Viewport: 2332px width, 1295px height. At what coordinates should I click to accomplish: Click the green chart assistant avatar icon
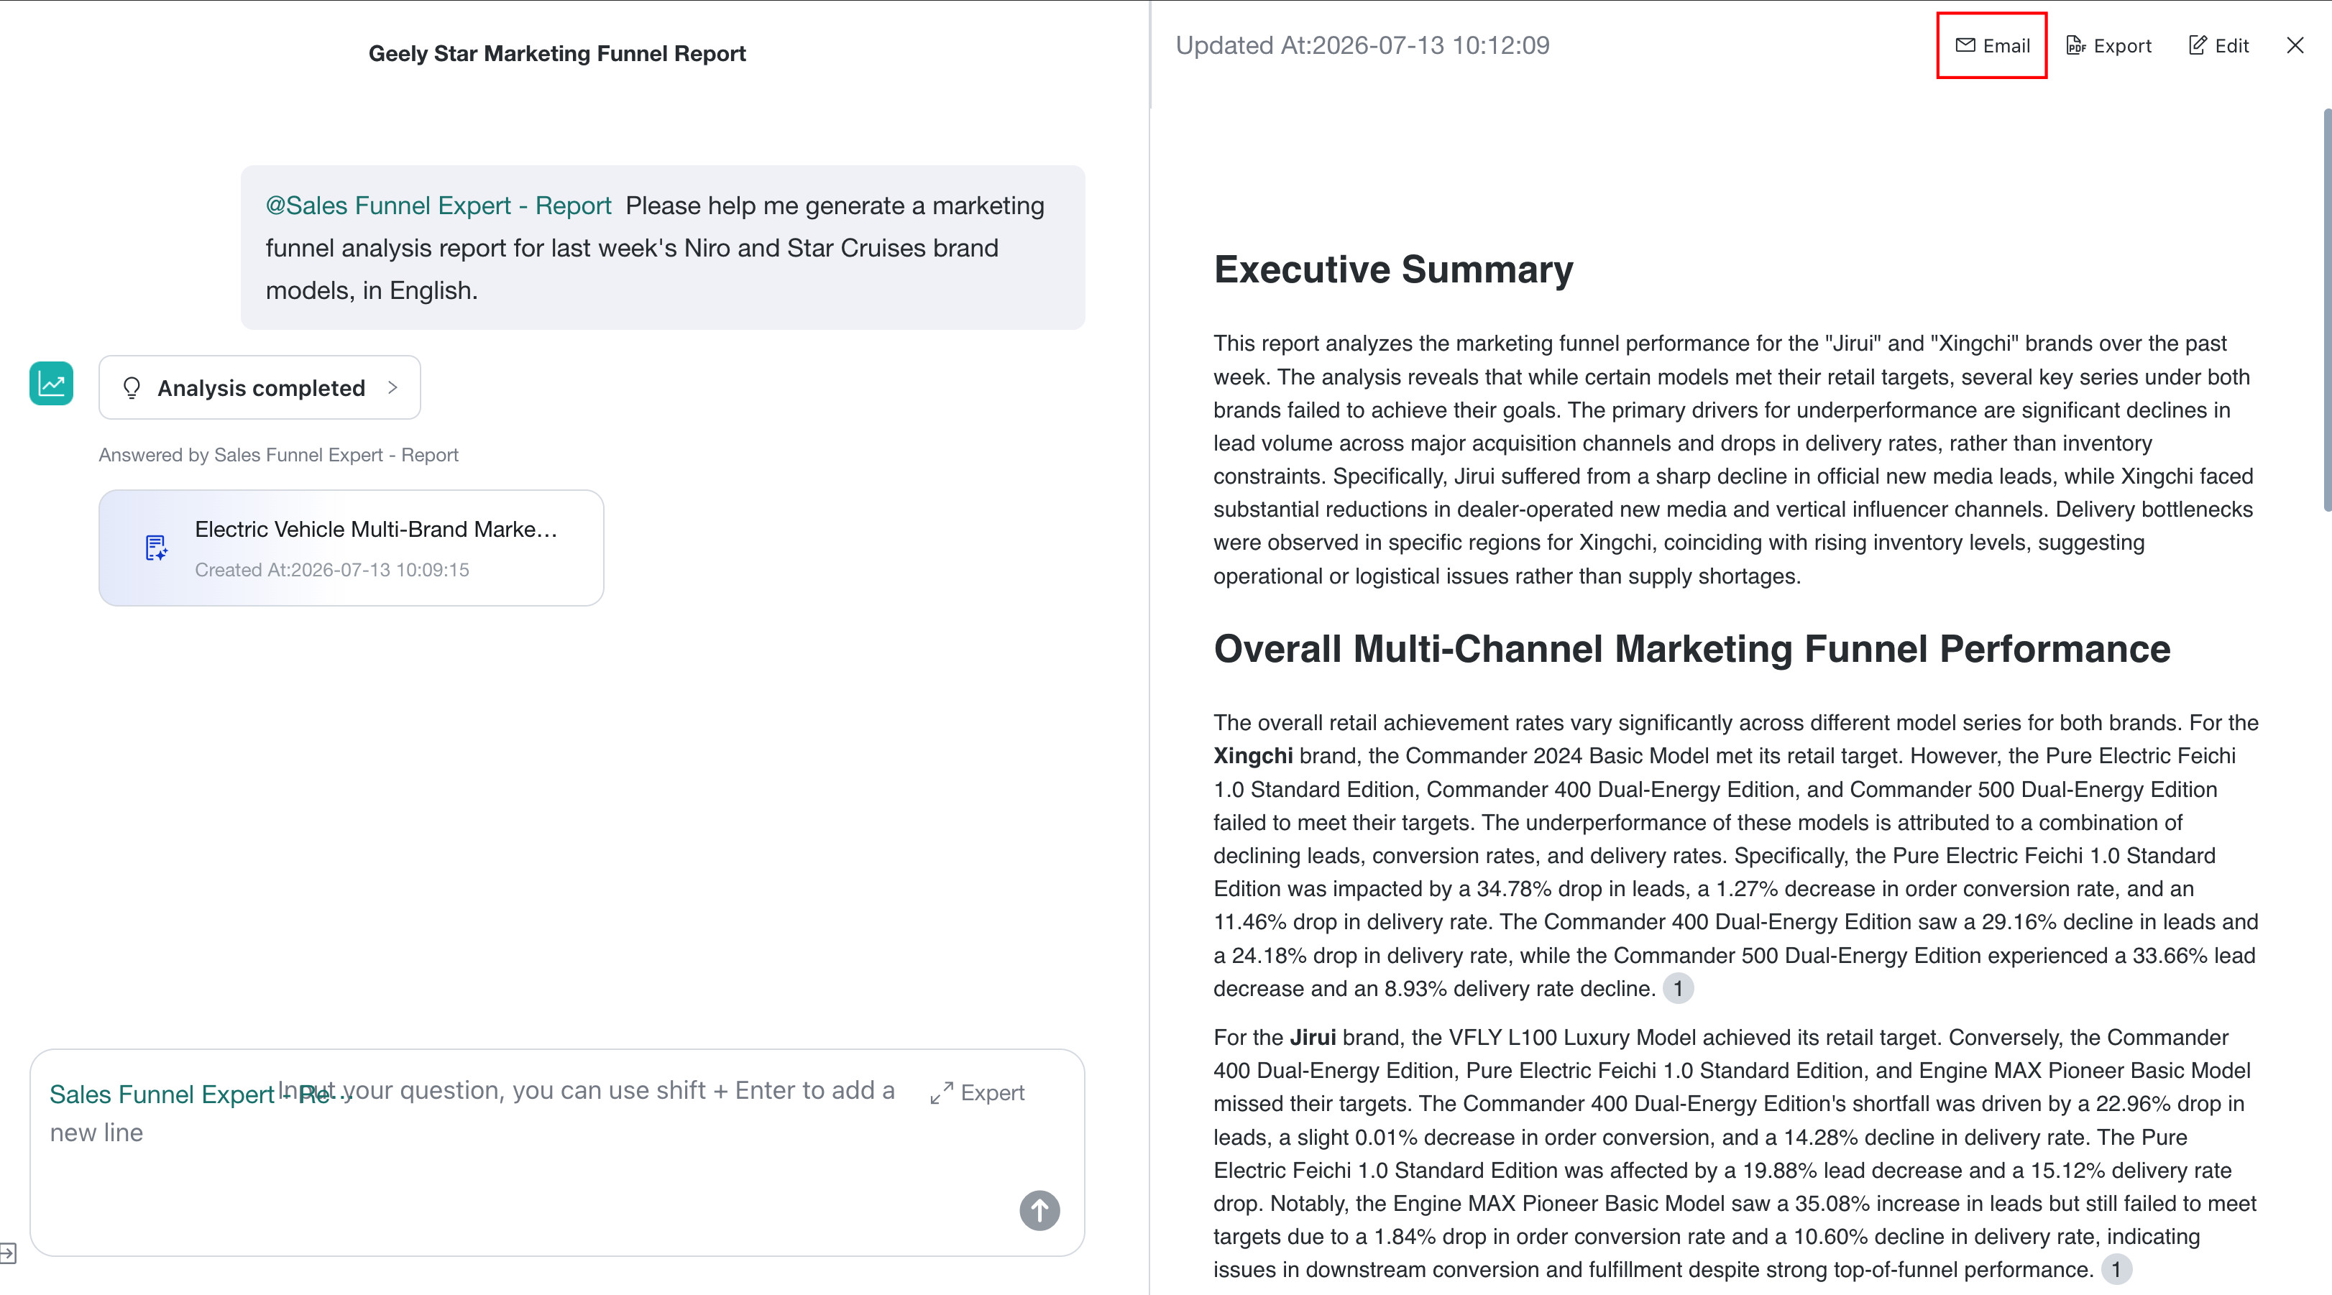point(52,384)
